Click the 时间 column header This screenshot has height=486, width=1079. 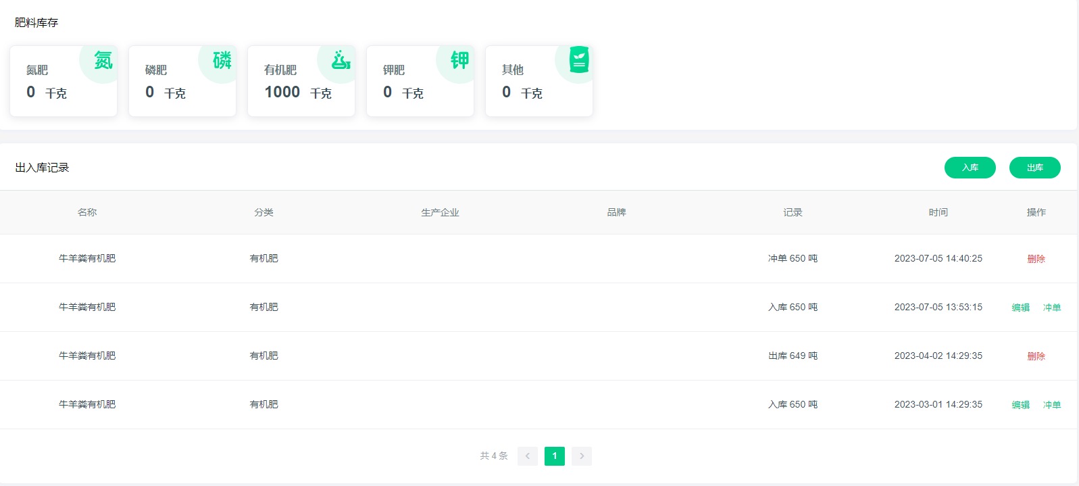coord(938,212)
